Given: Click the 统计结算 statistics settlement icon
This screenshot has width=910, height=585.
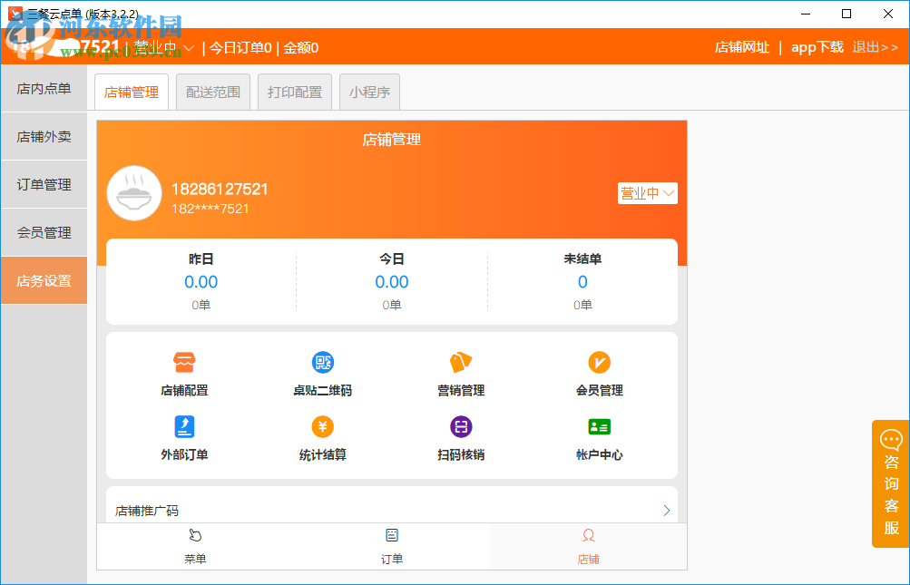Looking at the screenshot, I should point(322,437).
